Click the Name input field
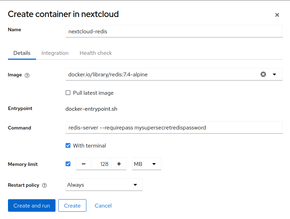Image resolution: width=290 pixels, height=219 pixels. [x=174, y=31]
